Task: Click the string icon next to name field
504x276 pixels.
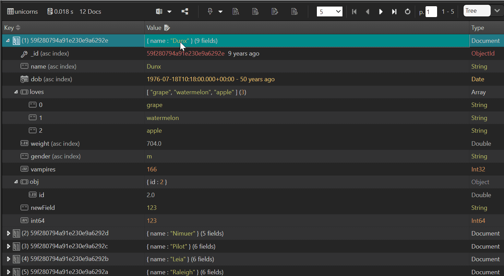Action: click(24, 67)
